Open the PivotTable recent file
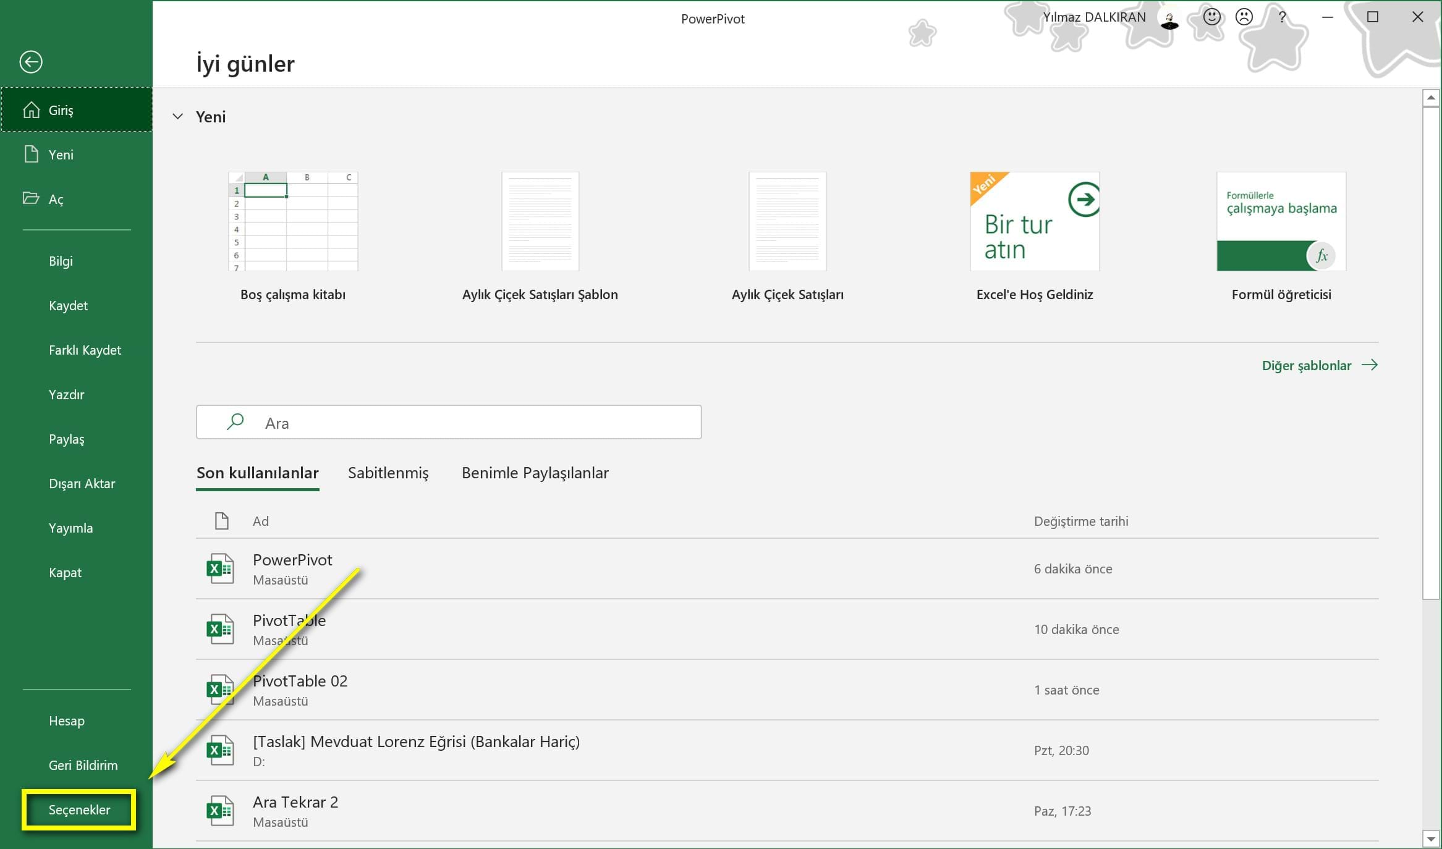The width and height of the screenshot is (1442, 849). (x=787, y=629)
